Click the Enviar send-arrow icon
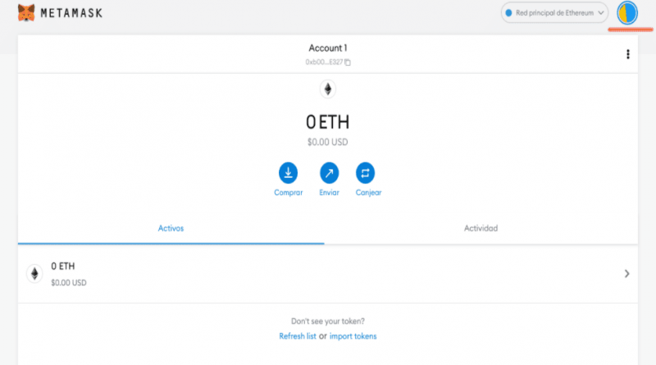The image size is (656, 365). click(328, 173)
